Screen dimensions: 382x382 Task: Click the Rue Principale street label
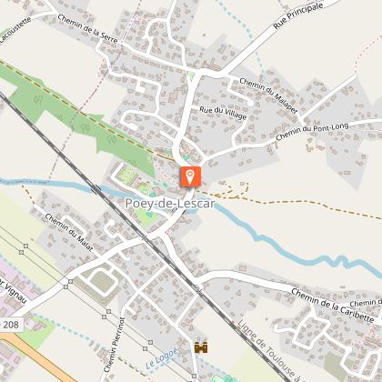pyautogui.click(x=297, y=15)
